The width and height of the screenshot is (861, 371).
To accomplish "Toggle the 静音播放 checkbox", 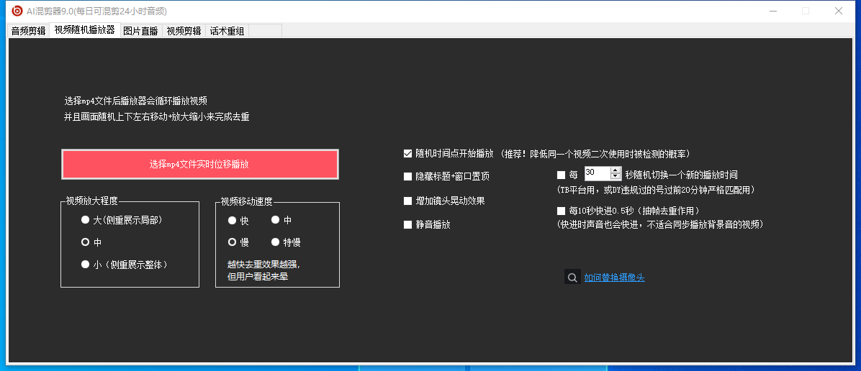I will pos(408,224).
